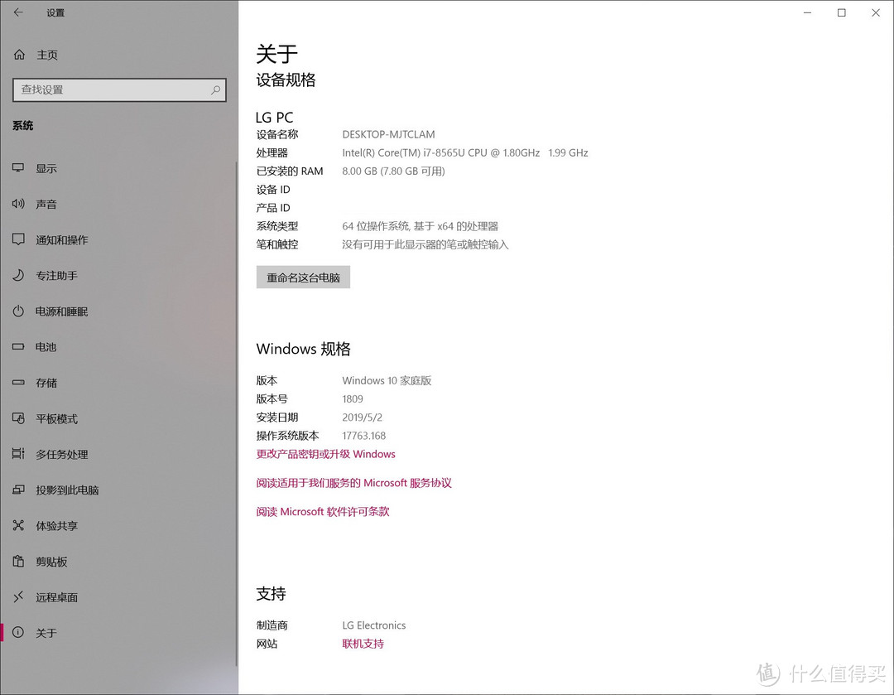The image size is (894, 695).
Task: Open 阅读 Microsoft 软件许可条款 link
Action: [x=323, y=511]
